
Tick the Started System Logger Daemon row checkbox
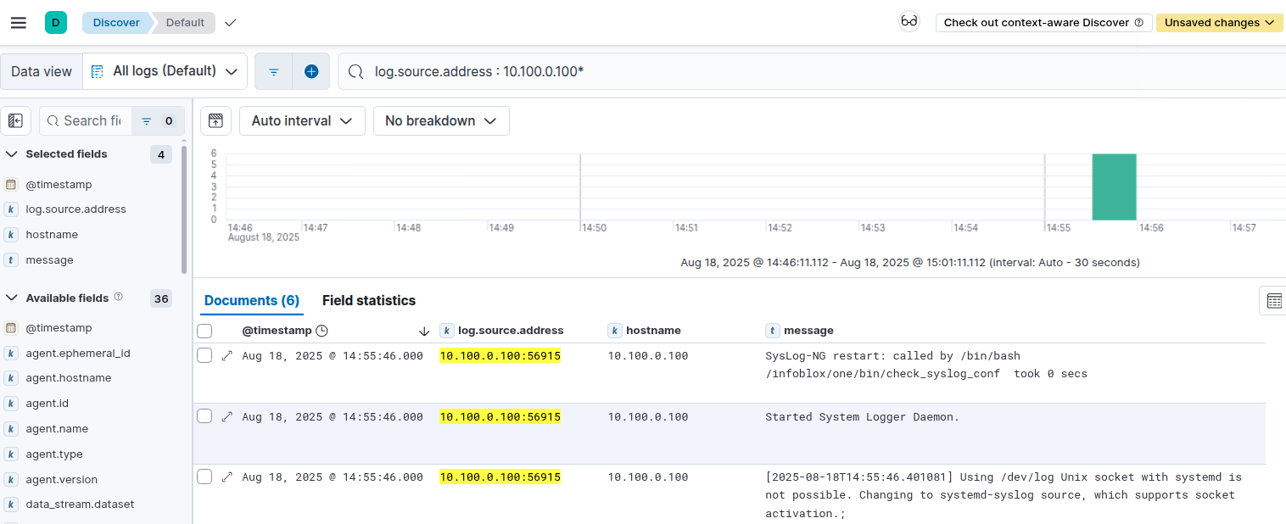point(204,416)
